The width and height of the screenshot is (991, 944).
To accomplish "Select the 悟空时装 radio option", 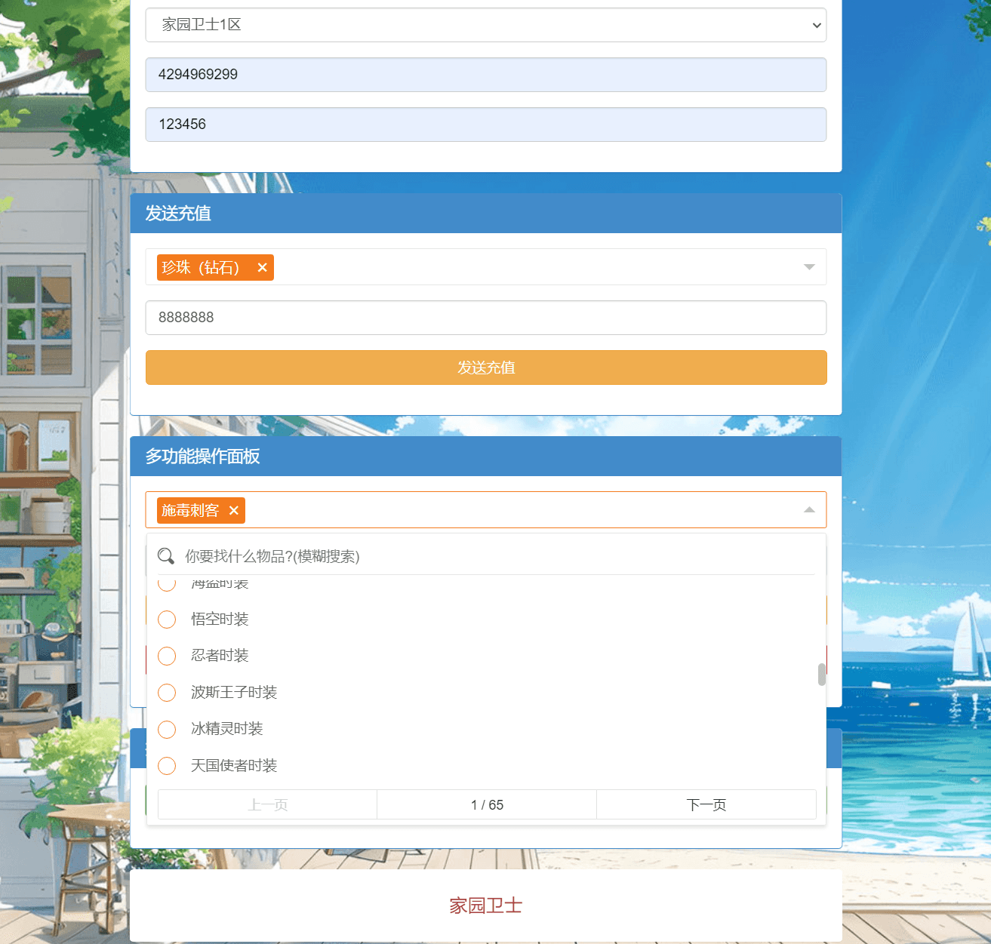I will pos(167,620).
